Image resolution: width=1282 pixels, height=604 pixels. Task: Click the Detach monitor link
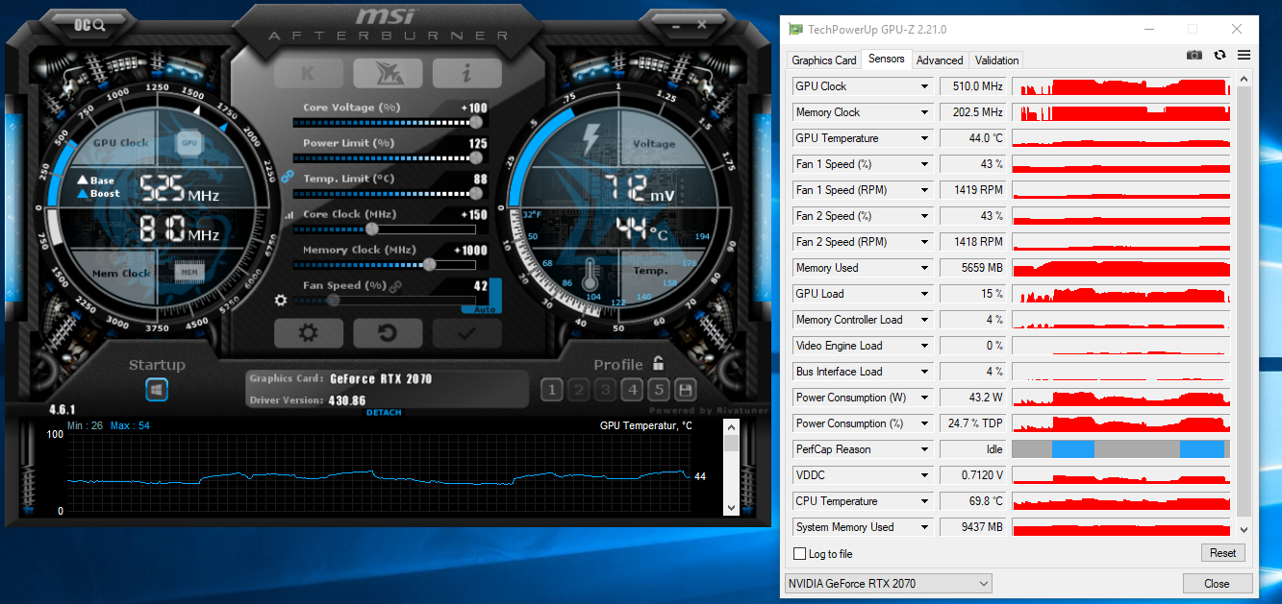(384, 413)
